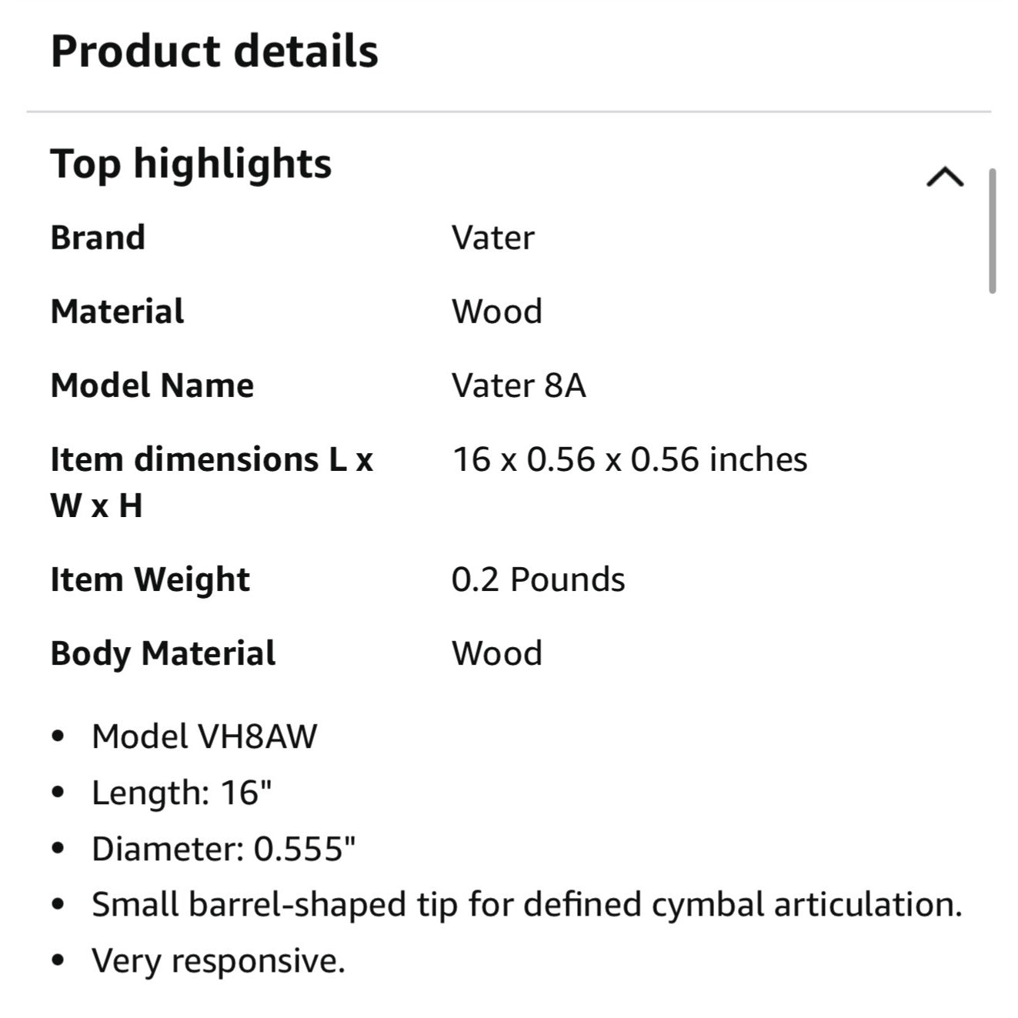
Task: Select the brand value Vater
Action: coord(493,237)
